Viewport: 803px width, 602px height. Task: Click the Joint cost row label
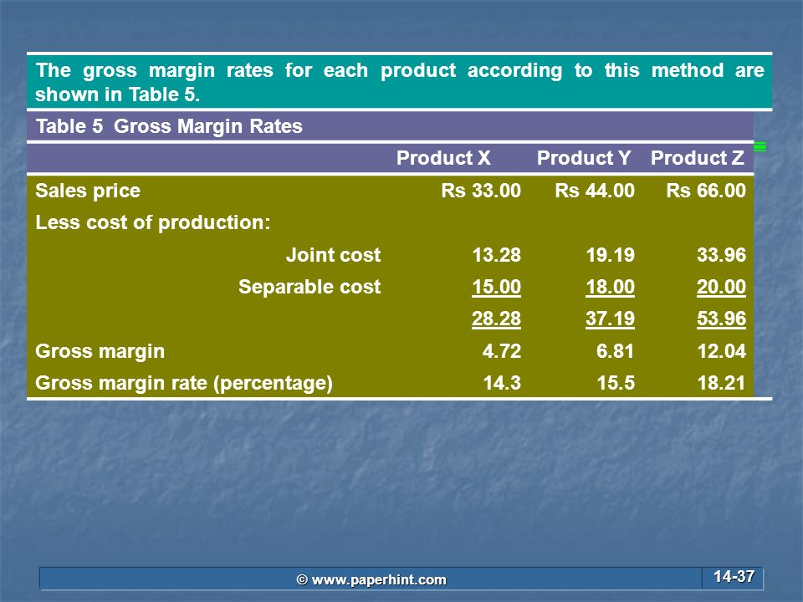click(x=334, y=255)
